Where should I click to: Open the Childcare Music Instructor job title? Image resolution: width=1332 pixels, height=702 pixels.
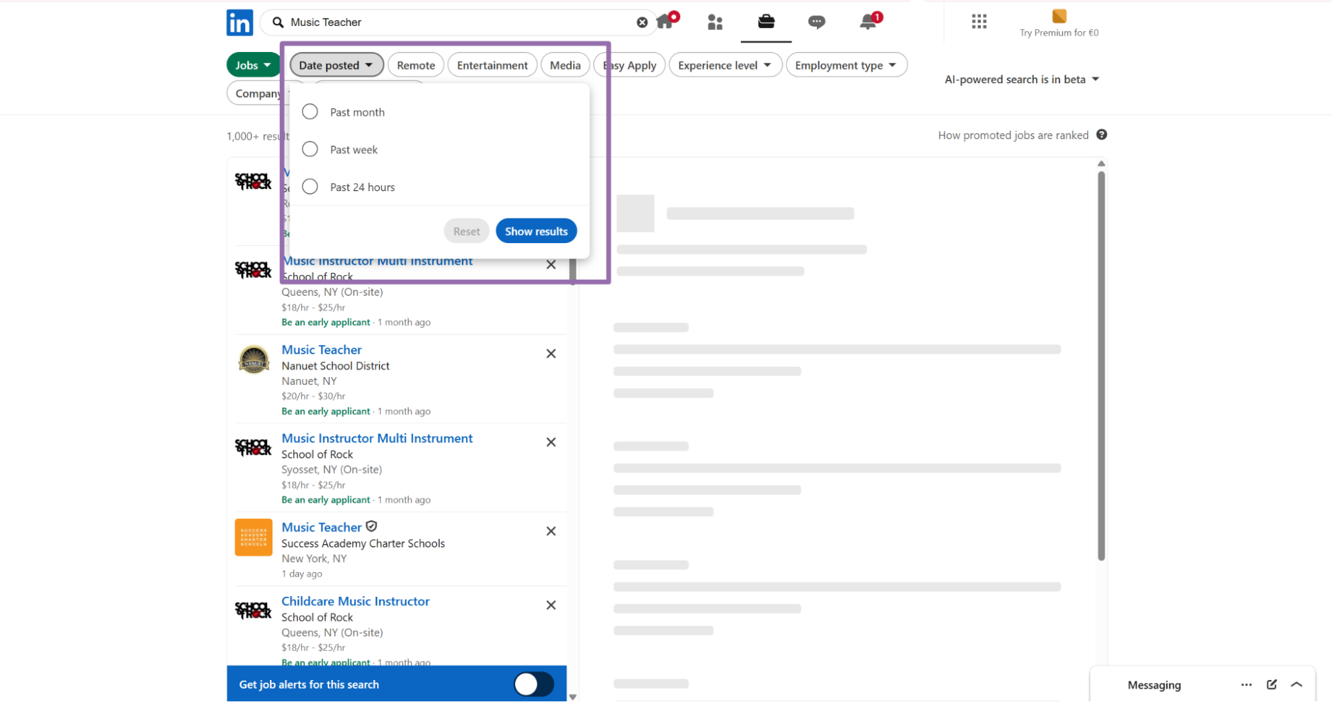tap(356, 601)
